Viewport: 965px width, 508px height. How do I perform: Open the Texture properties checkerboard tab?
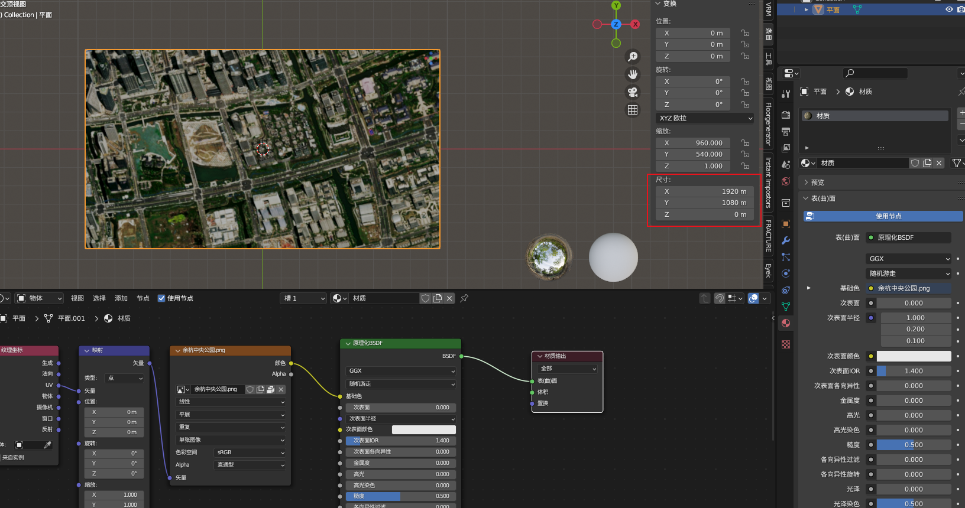coord(786,344)
